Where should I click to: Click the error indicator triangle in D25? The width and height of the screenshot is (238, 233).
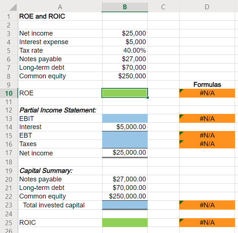point(181,220)
